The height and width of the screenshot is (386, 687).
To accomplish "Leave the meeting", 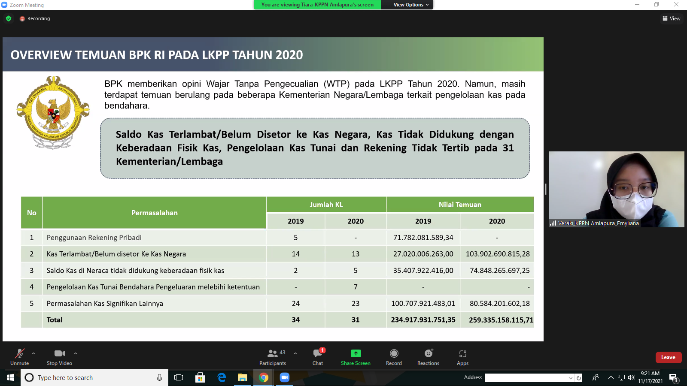I will [x=668, y=357].
